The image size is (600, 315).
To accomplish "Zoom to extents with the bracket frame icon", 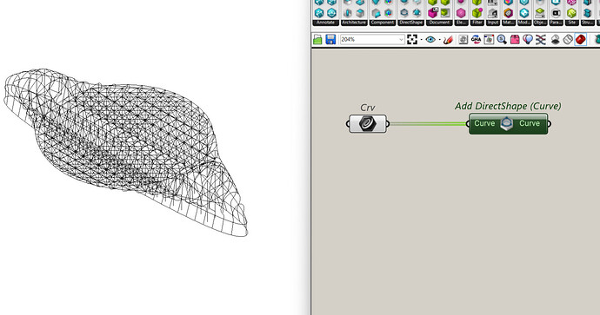I will [x=412, y=39].
